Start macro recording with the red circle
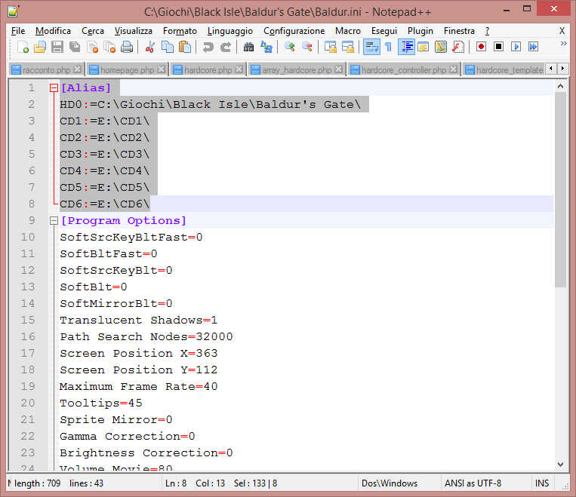The image size is (576, 497). 481,47
